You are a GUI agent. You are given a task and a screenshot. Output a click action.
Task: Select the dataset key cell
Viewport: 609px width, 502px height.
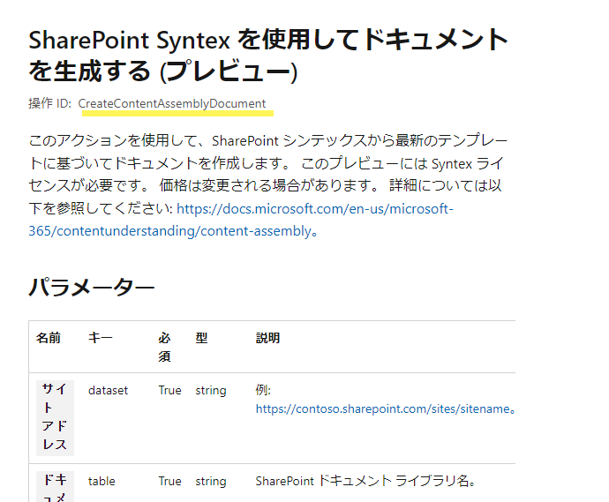(x=108, y=390)
